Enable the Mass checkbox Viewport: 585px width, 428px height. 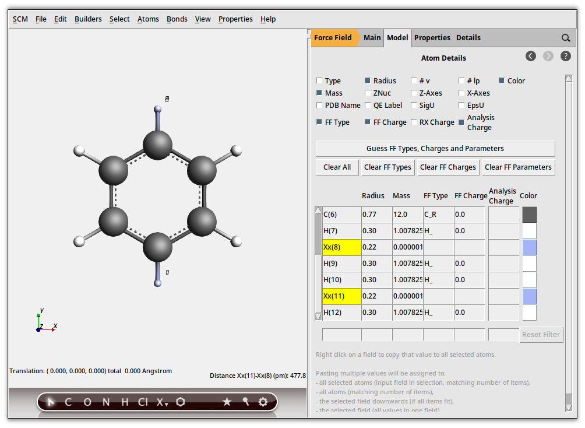coord(318,93)
